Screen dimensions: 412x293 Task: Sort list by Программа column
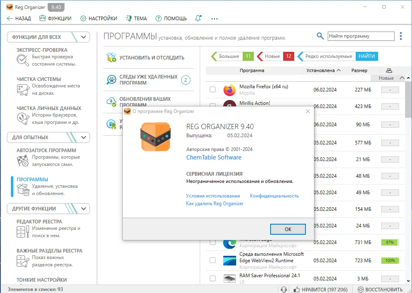[x=252, y=71]
